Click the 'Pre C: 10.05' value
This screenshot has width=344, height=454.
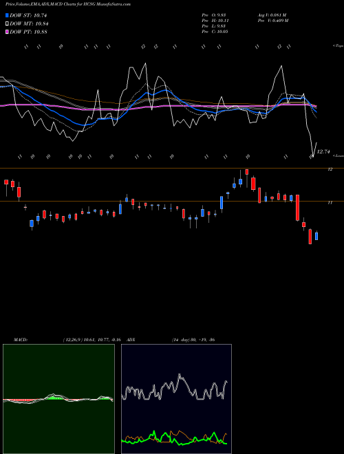coord(215,32)
